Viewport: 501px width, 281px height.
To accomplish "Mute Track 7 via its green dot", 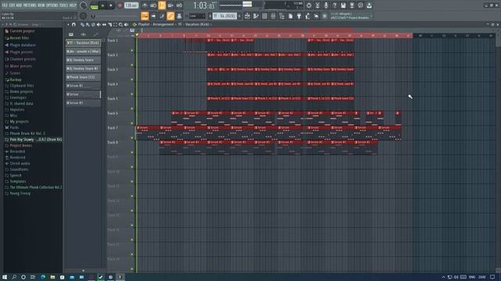I will tap(132, 137).
